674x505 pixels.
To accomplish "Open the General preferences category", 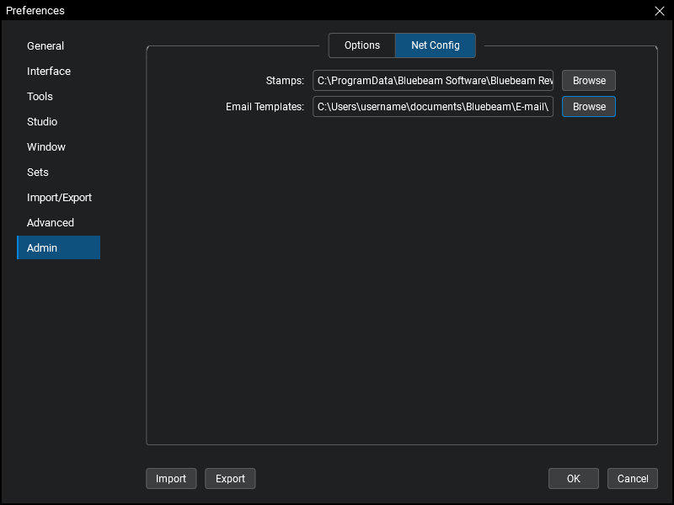I will point(45,46).
